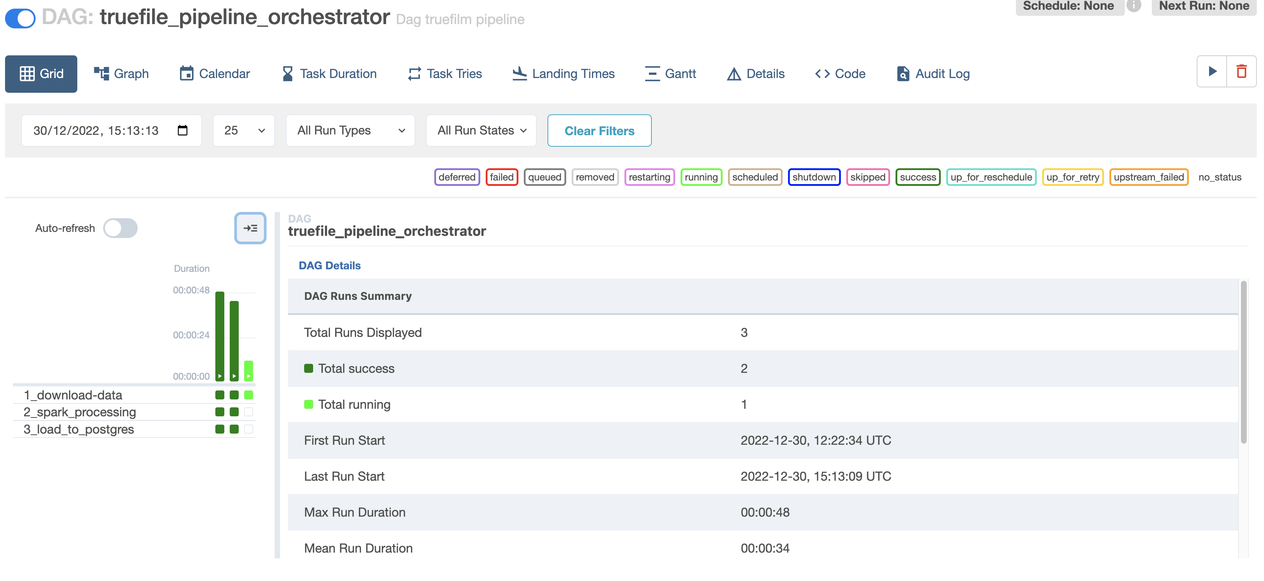1264x581 pixels.
Task: Open the number of runs dropdown showing 25
Action: [x=244, y=131]
